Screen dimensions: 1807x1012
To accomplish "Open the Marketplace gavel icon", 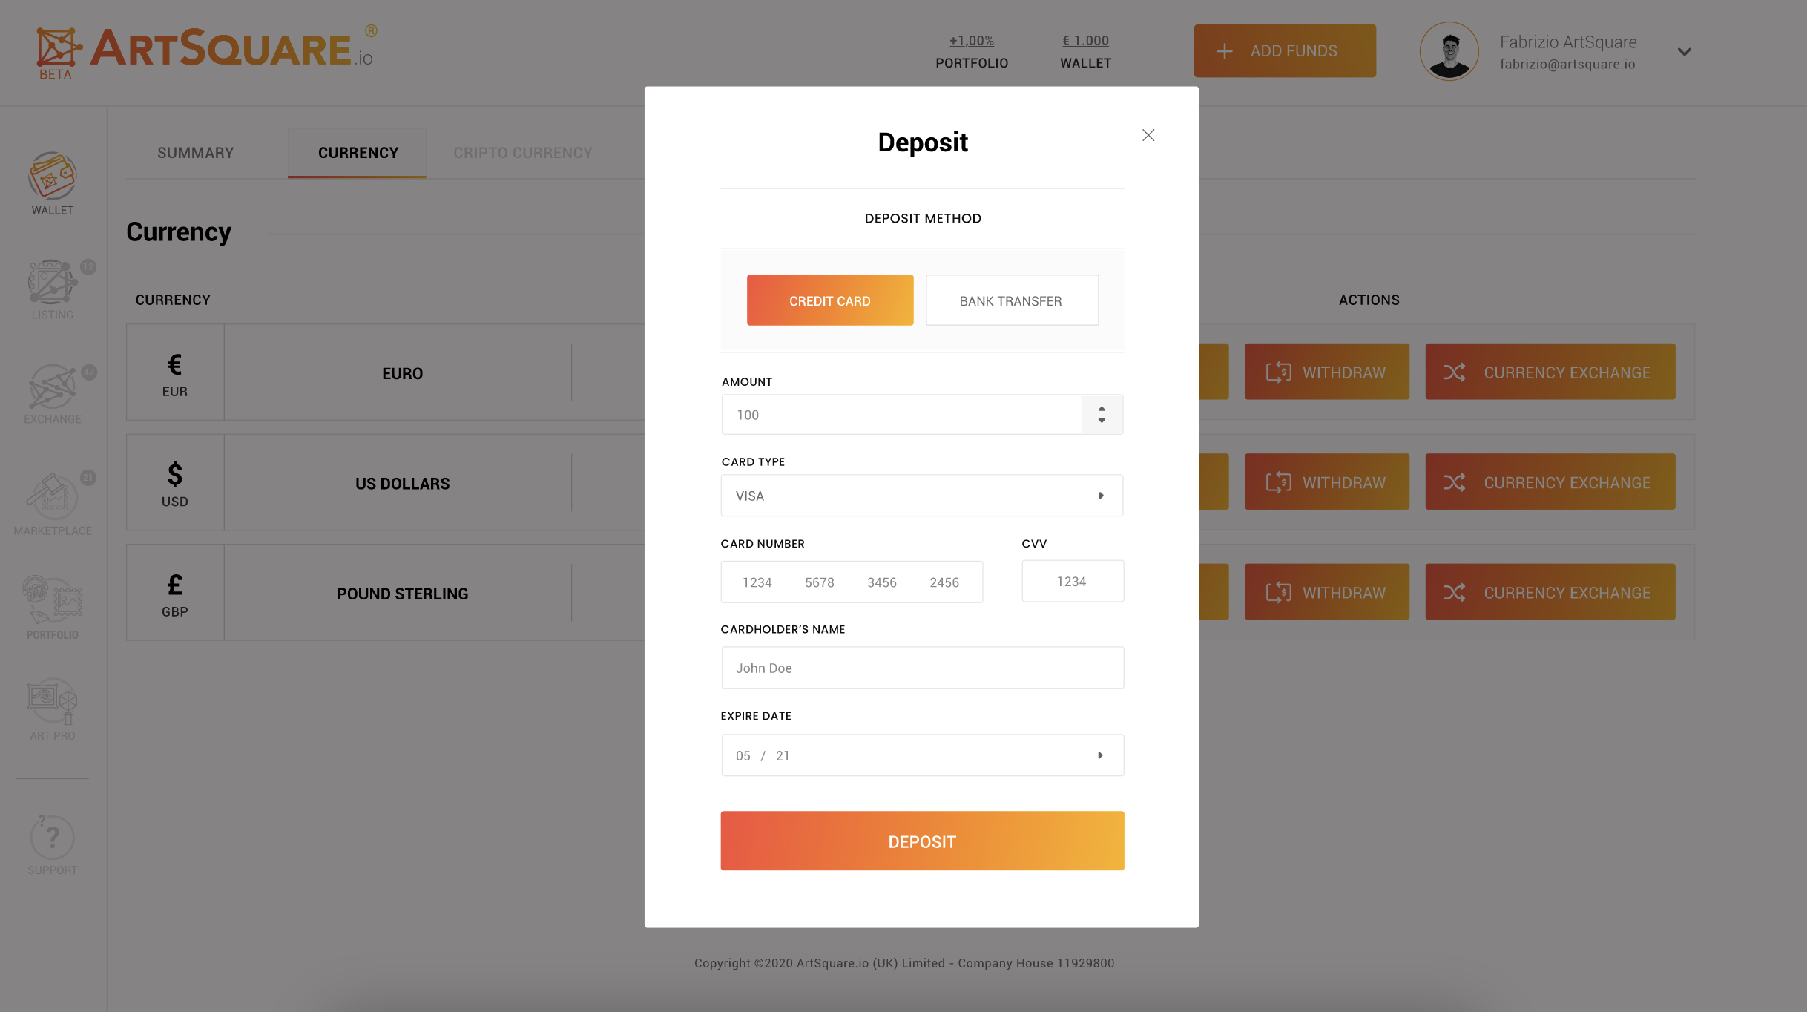I will click(x=52, y=495).
